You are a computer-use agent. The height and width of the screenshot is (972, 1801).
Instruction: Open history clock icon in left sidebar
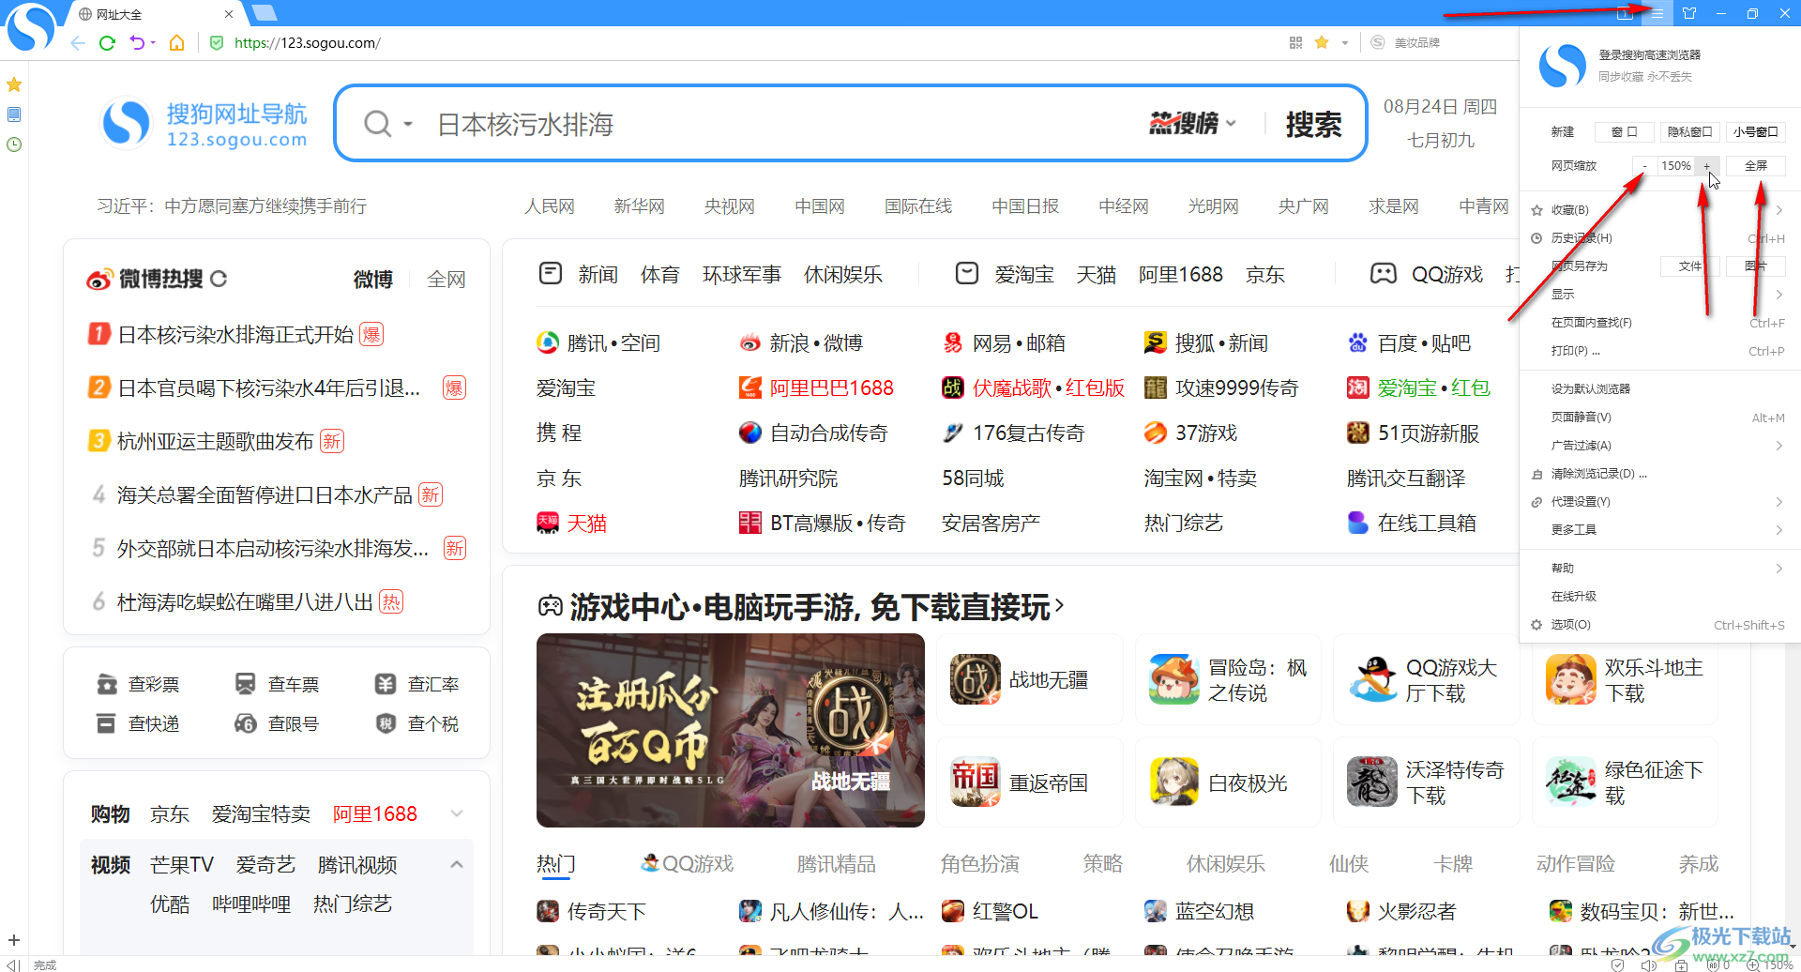point(14,144)
